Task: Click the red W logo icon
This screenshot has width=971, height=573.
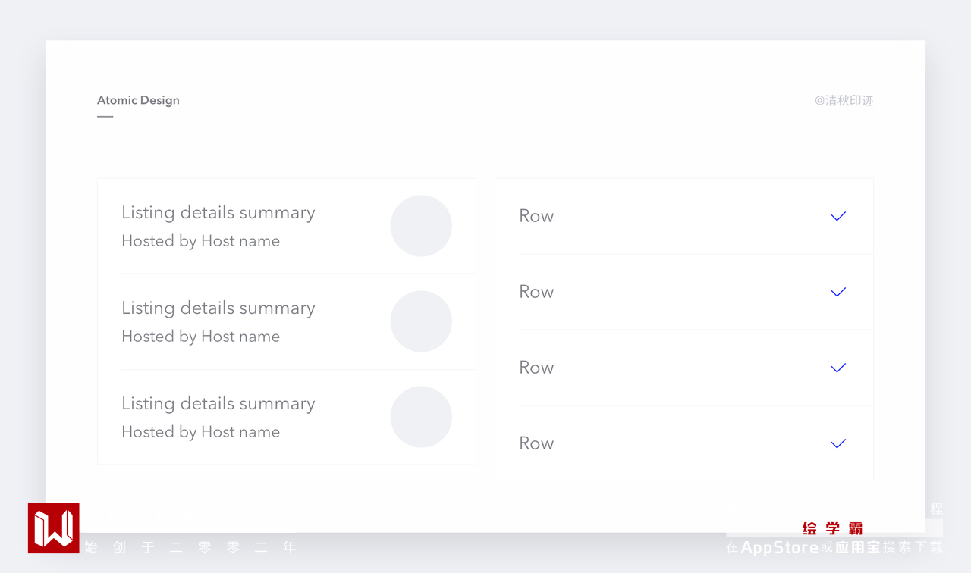Action: pos(54,528)
